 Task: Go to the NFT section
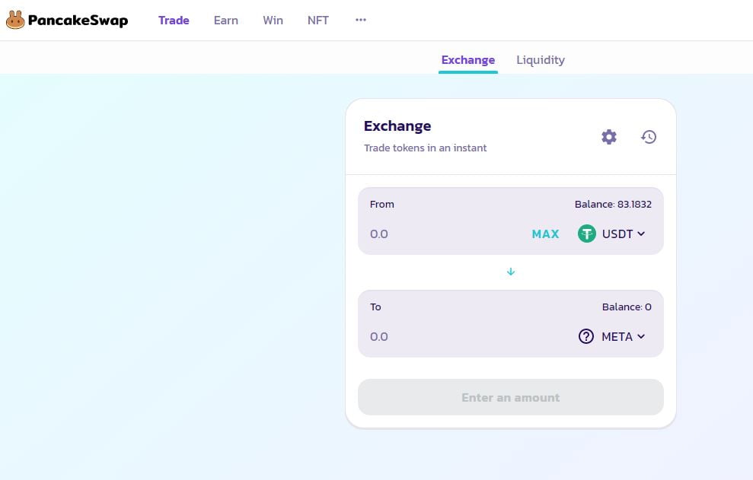318,21
